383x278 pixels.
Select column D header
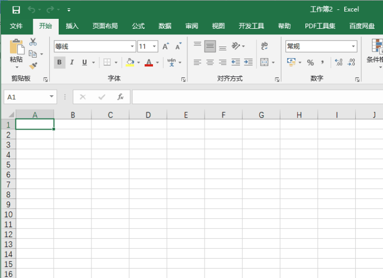[148, 115]
